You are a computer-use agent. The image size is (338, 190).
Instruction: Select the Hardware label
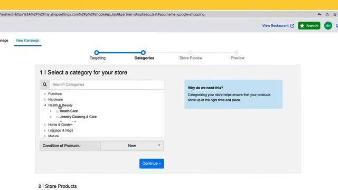click(x=55, y=100)
